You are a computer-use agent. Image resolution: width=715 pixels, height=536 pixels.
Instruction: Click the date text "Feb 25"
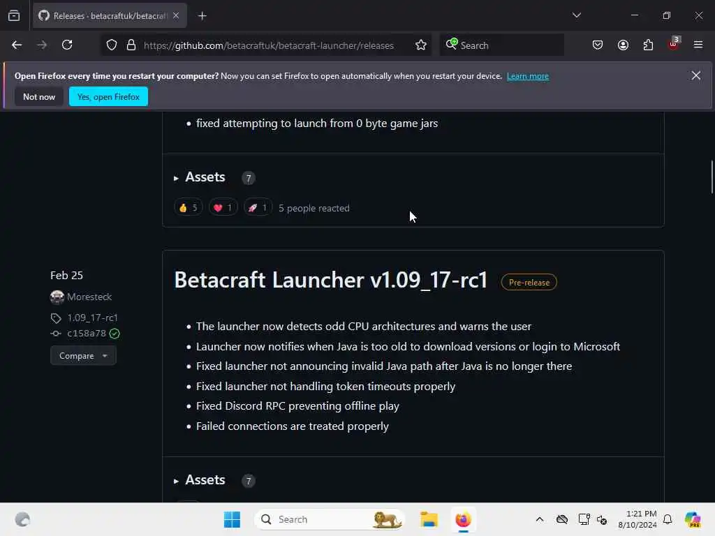click(x=66, y=275)
